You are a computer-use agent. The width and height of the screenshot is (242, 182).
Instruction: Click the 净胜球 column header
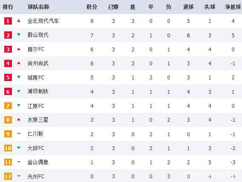tap(233, 7)
